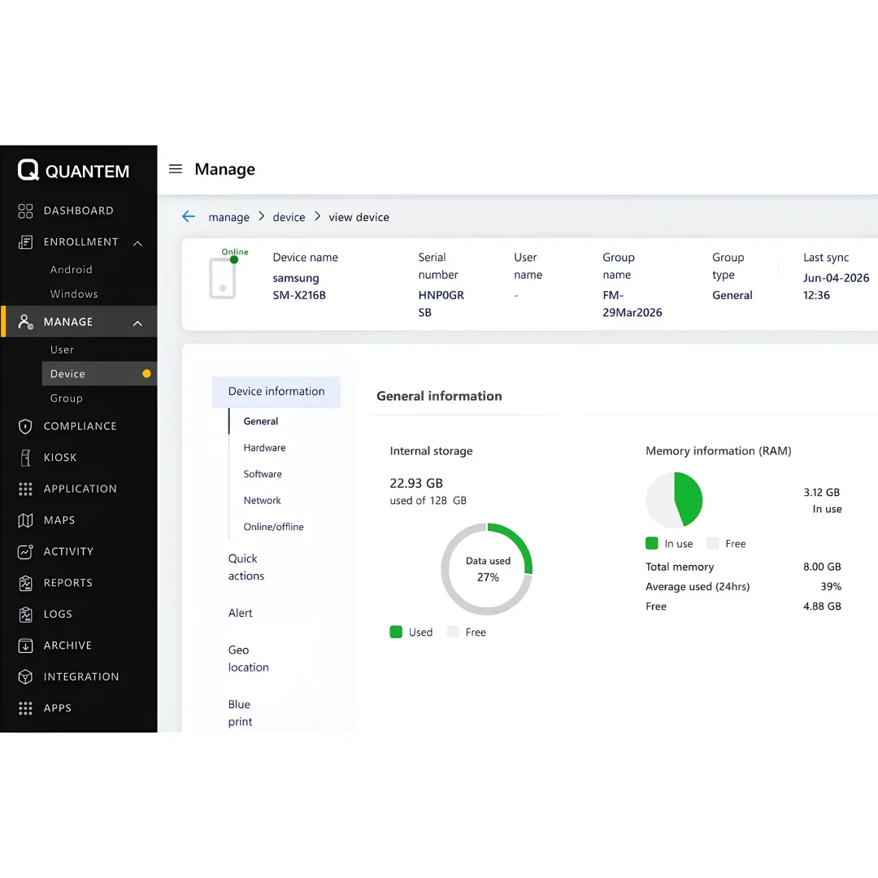878x878 pixels.
Task: Open Android under Enrollment
Action: click(71, 269)
